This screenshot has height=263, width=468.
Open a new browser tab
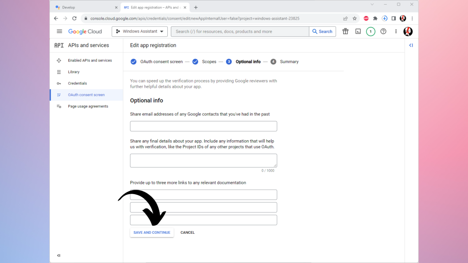[196, 7]
